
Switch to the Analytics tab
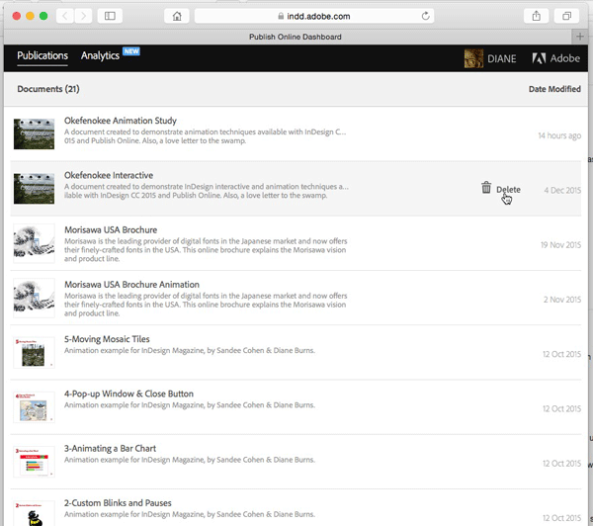point(100,56)
